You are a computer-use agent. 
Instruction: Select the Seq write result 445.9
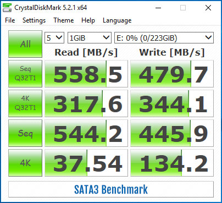coord(172,133)
